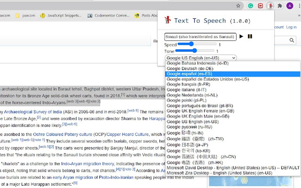This screenshot has height=188, width=301.
Task: Click the Wikipedia search magnifier icon
Action: pos(292,40)
